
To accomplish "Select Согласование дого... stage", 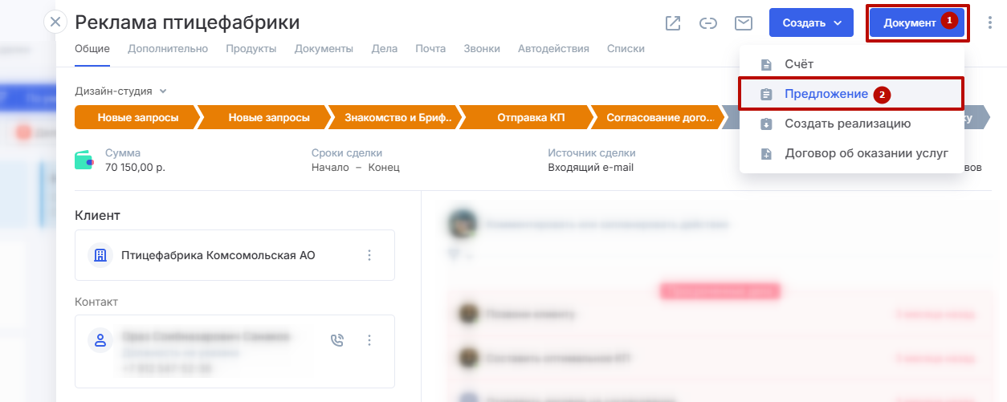I will (660, 118).
